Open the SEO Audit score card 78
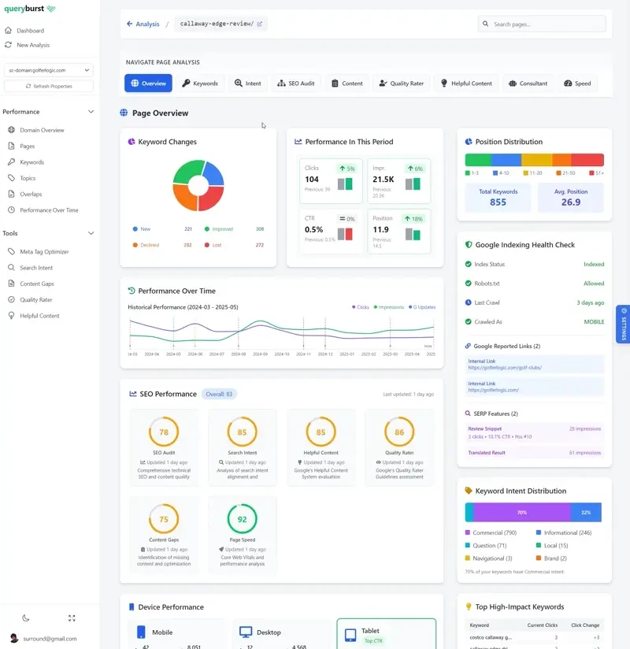The height and width of the screenshot is (649, 630). pyautogui.click(x=164, y=447)
